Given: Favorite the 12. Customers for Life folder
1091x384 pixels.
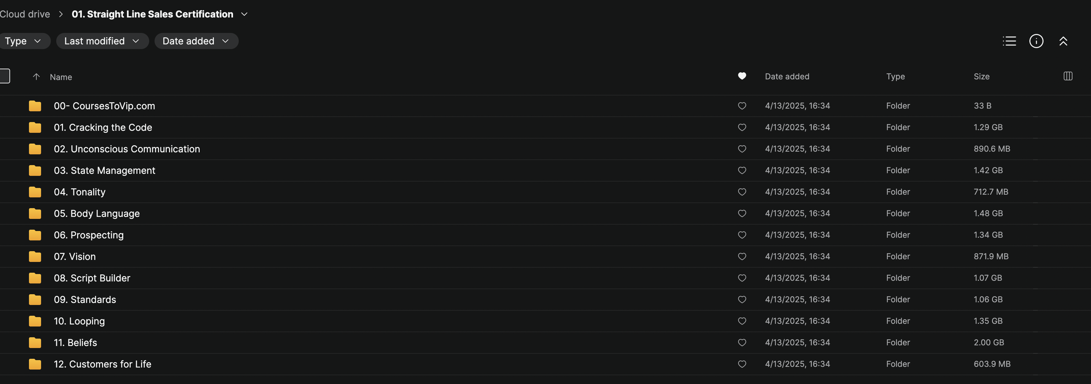Looking at the screenshot, I should coord(741,364).
